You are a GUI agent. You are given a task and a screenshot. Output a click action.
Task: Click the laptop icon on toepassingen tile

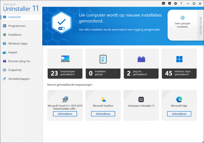coord(65,59)
